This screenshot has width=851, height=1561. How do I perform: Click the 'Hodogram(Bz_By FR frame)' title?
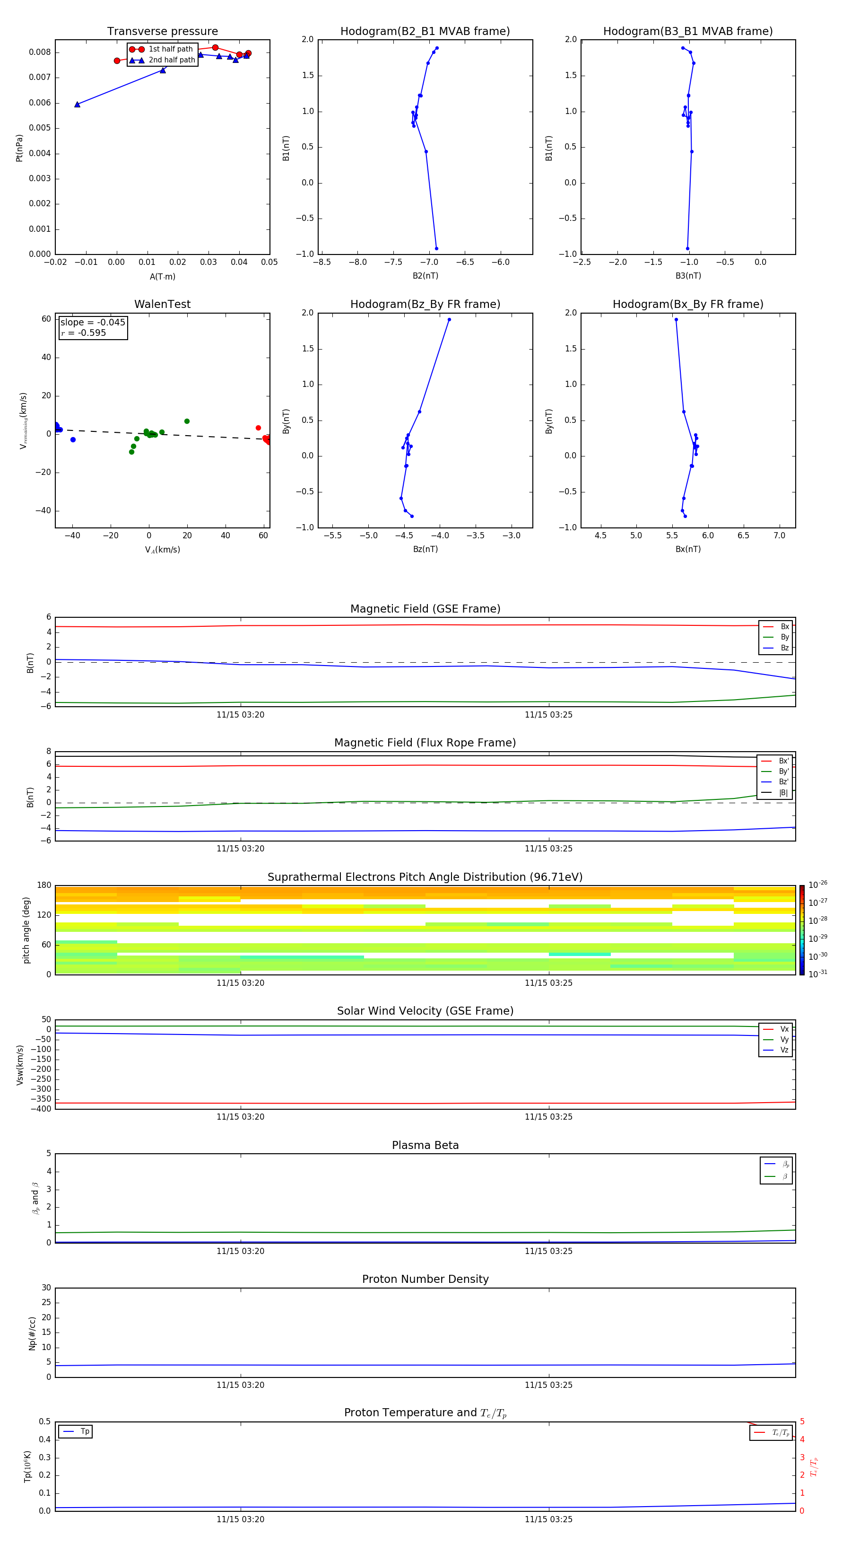coord(425,304)
